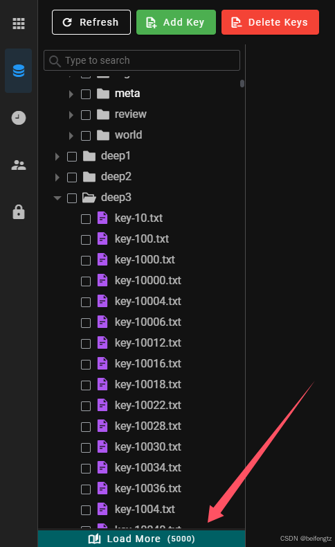Focus the Type to search field
Screen dimensions: 335x547
pos(142,60)
